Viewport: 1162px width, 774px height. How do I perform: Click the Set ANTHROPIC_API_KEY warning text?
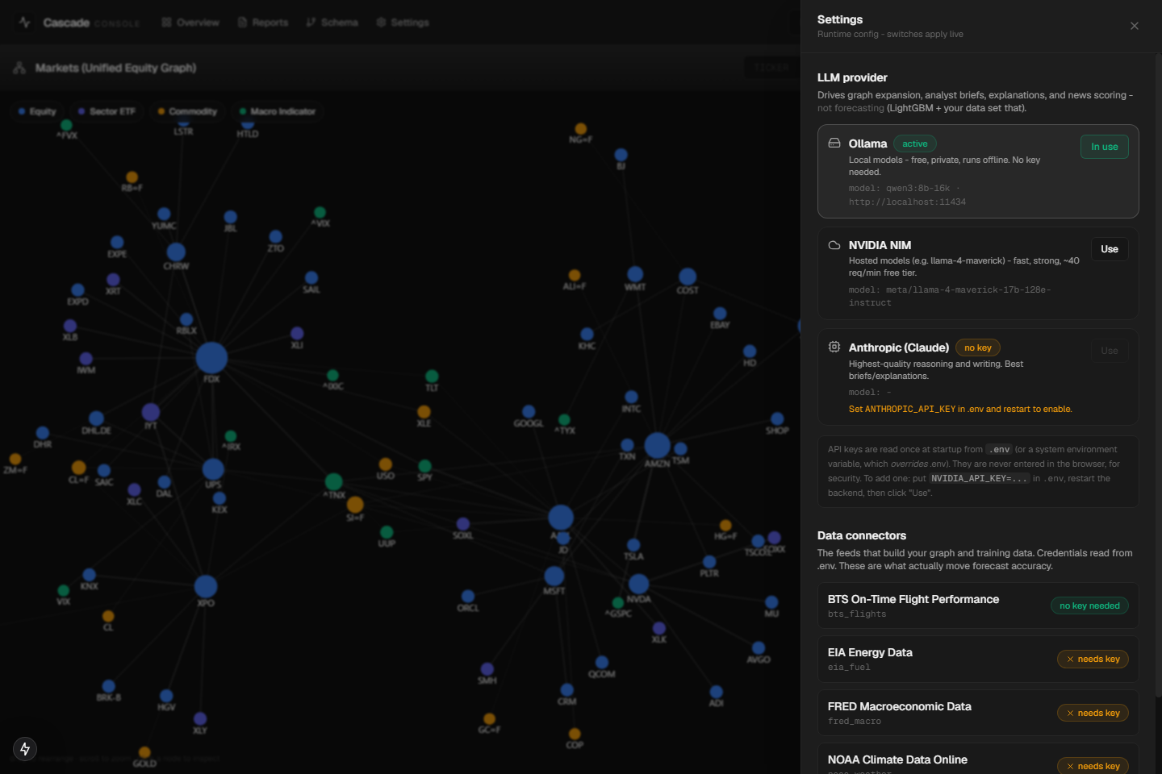tap(960, 409)
